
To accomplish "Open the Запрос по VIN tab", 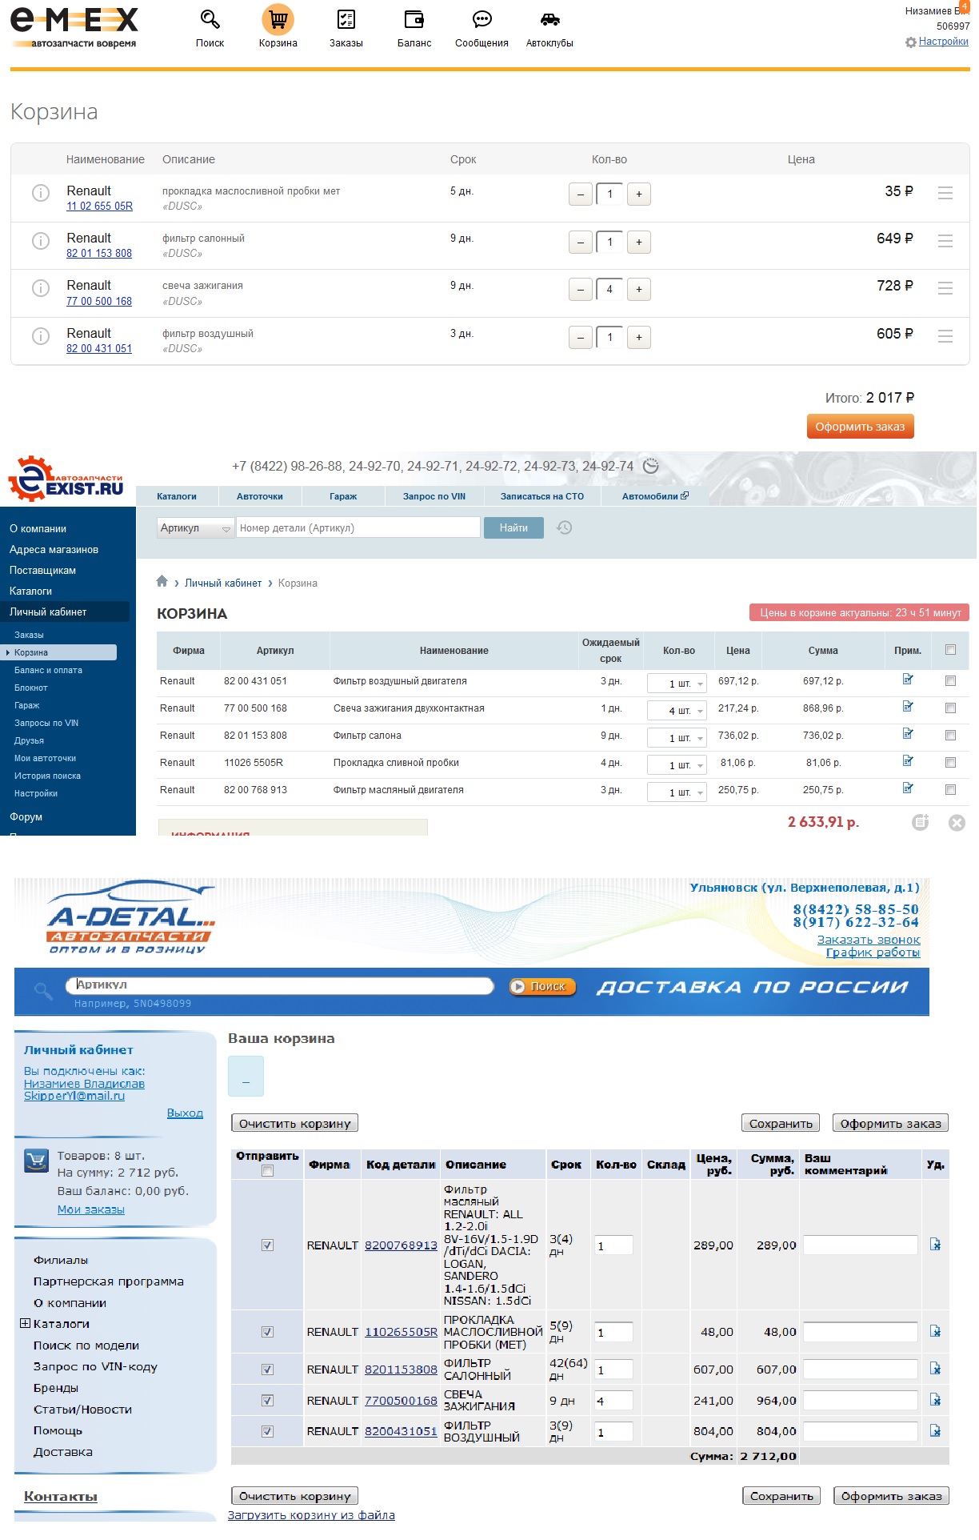I will [434, 496].
